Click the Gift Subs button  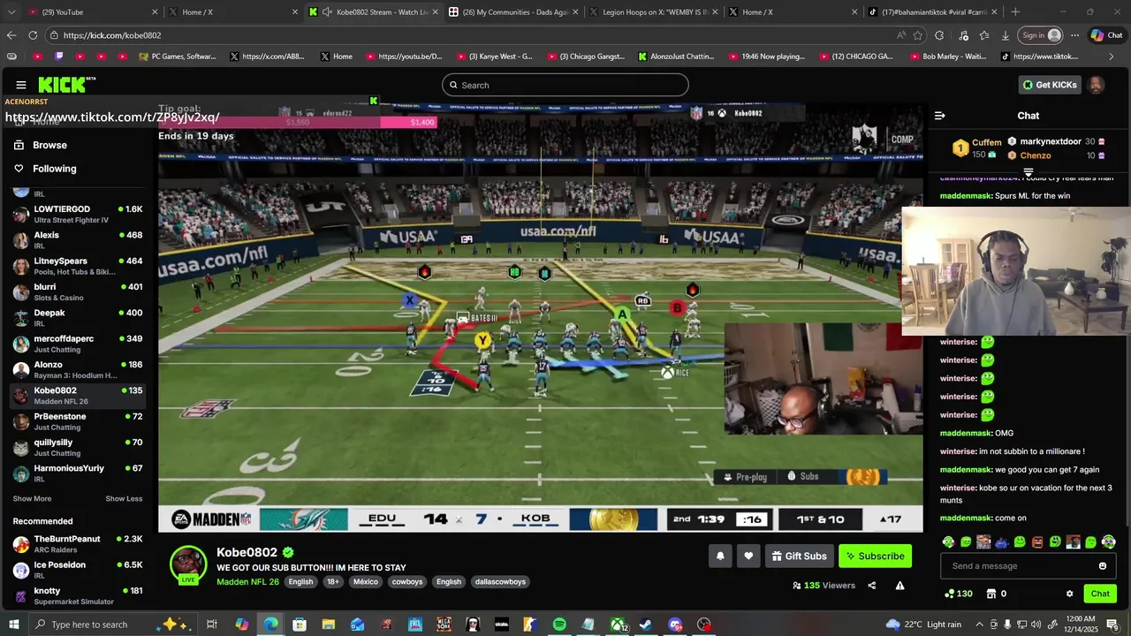coord(799,556)
